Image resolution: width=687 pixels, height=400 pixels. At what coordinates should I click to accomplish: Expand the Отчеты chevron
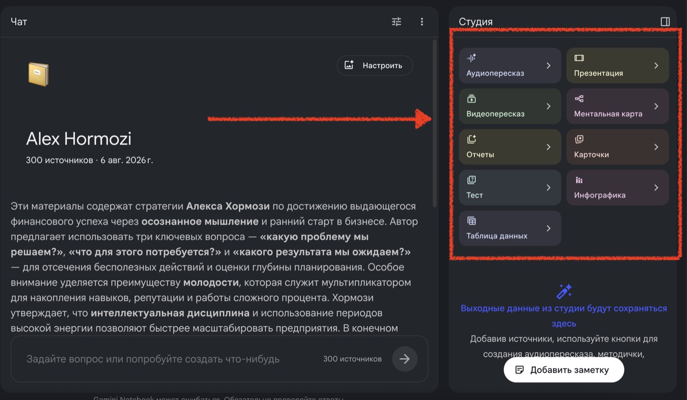[549, 147]
